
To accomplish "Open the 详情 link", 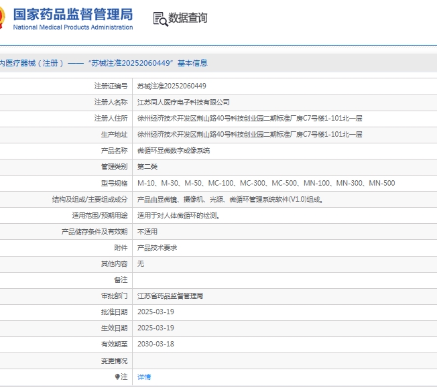I will point(144,377).
